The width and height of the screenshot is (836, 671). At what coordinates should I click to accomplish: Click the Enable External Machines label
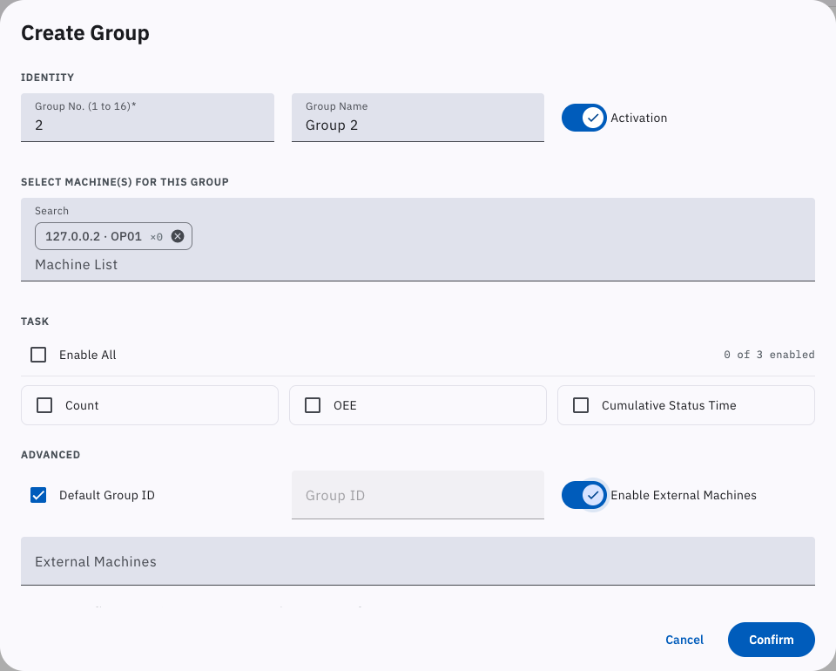tap(683, 495)
